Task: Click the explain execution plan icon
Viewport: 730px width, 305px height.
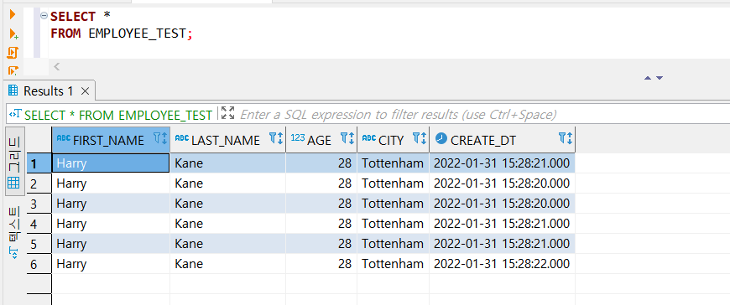Action: coord(13,70)
